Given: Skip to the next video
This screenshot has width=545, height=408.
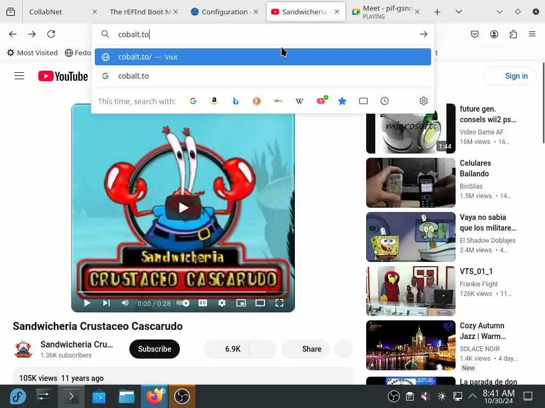Looking at the screenshot, I should pos(106,303).
